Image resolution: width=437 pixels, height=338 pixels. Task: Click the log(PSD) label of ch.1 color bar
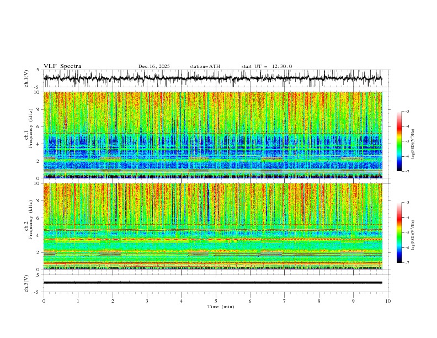(413, 144)
